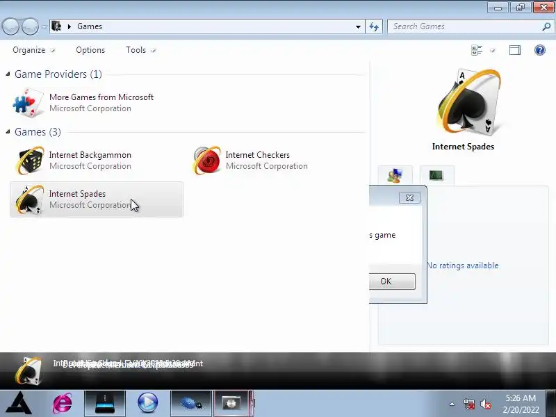Image resolution: width=556 pixels, height=417 pixels.
Task: Click the Game Providers (1) heading
Action: point(58,74)
